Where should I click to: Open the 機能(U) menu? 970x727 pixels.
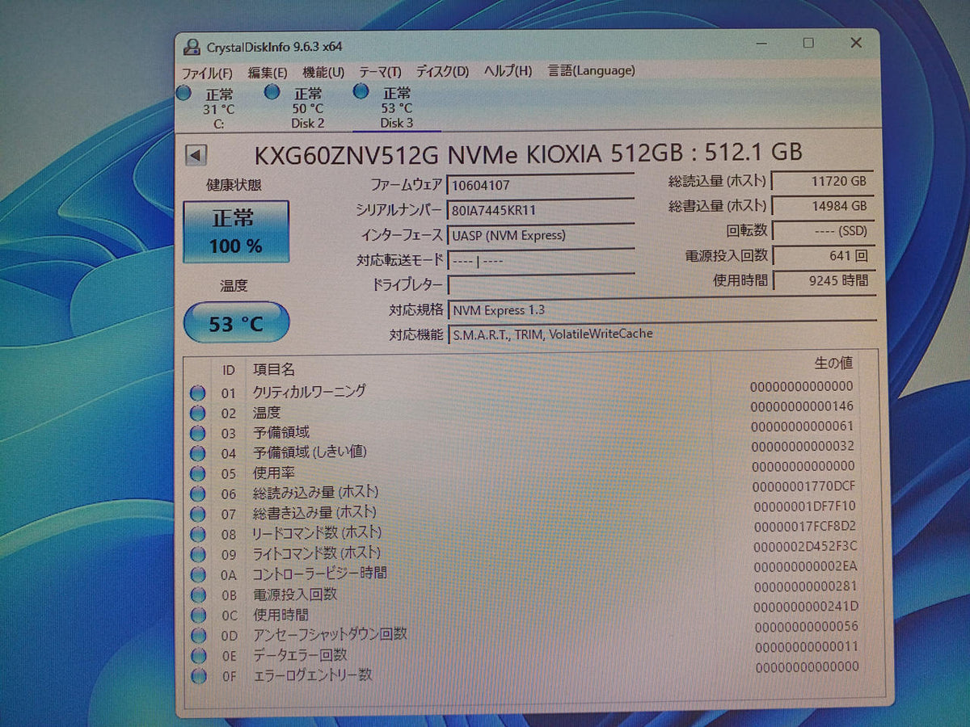pos(323,72)
